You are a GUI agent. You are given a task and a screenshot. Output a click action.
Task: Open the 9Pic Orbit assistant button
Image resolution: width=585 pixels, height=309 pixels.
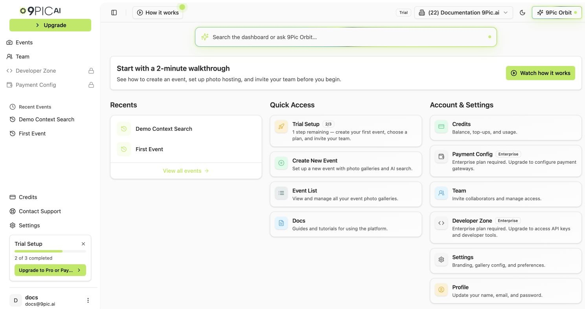coord(557,13)
